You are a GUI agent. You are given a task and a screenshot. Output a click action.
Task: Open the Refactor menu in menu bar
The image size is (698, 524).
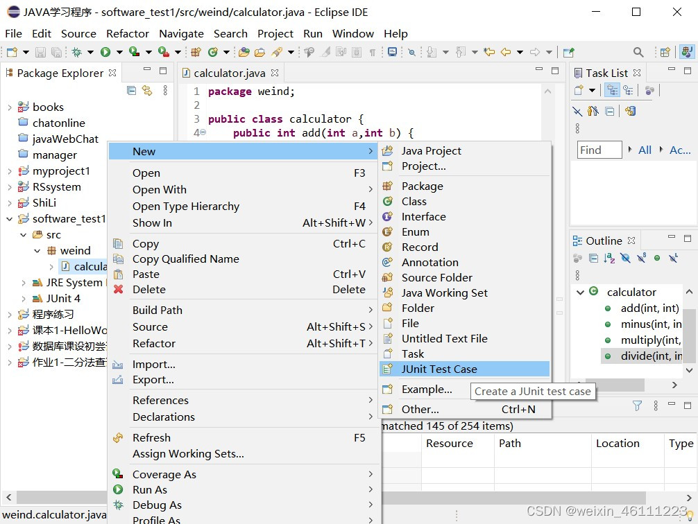click(127, 34)
